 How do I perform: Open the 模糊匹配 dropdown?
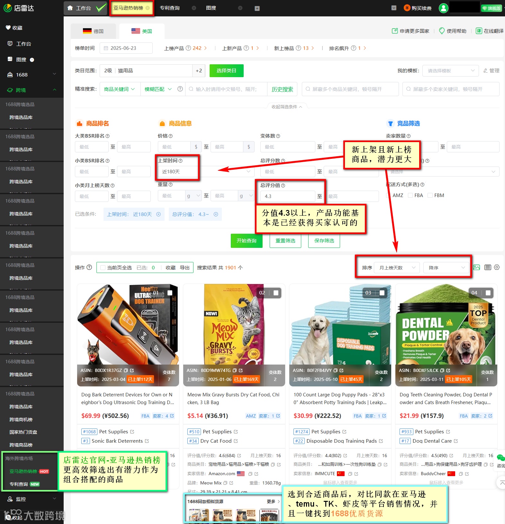click(158, 89)
